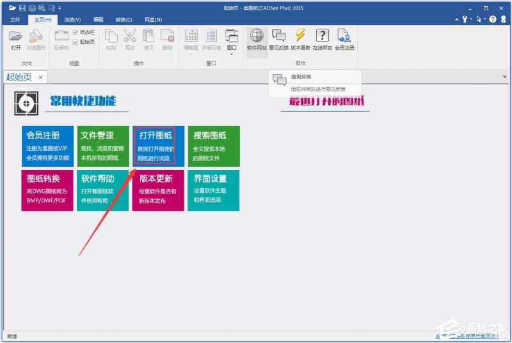This screenshot has width=512, height=343.
Task: Click the 搜索图纸 green tile
Action: pyautogui.click(x=213, y=146)
